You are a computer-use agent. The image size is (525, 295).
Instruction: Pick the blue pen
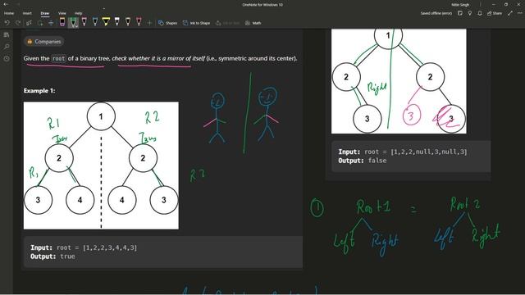tap(95, 22)
